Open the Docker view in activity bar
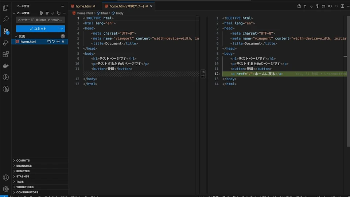This screenshot has width=350, height=197. [6, 66]
